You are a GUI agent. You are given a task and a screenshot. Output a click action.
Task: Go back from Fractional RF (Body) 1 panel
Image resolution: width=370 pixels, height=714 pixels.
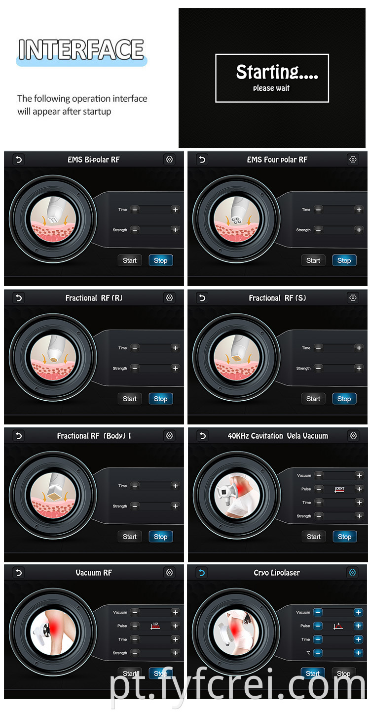[x=18, y=436]
